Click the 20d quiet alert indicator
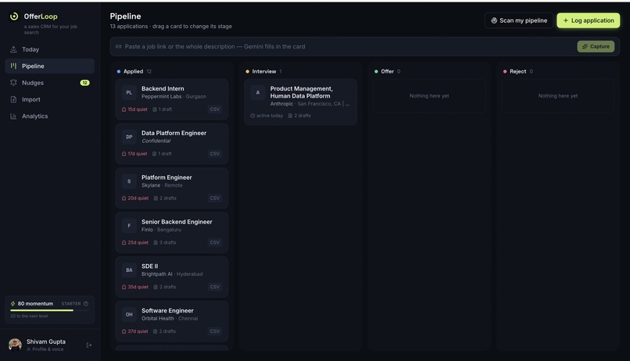Screen dimensions: 630x361 (135, 198)
